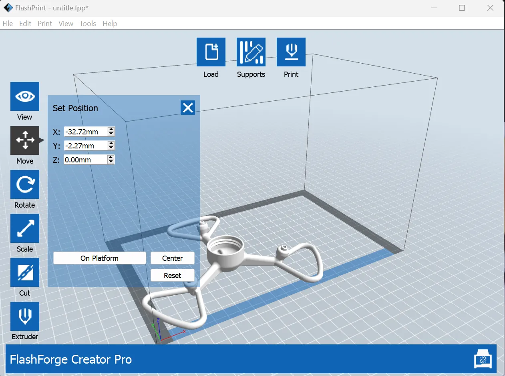Click the Y position input field
Image resolution: width=505 pixels, height=376 pixels.
86,146
